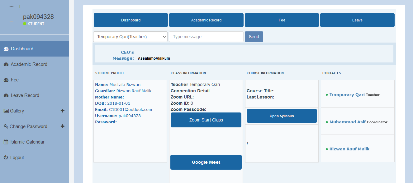Screen dimensions: 413x183
Task: Go to Academic Record in sidebar
Action: [x=35, y=64]
